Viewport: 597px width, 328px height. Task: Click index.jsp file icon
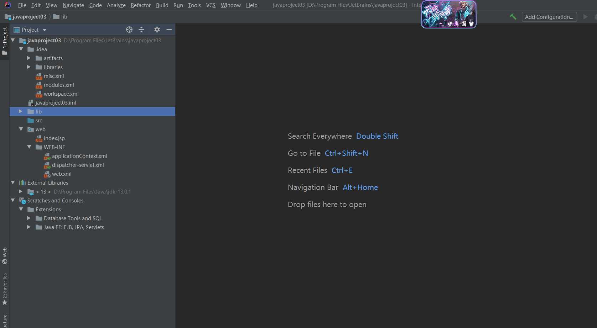[39, 138]
